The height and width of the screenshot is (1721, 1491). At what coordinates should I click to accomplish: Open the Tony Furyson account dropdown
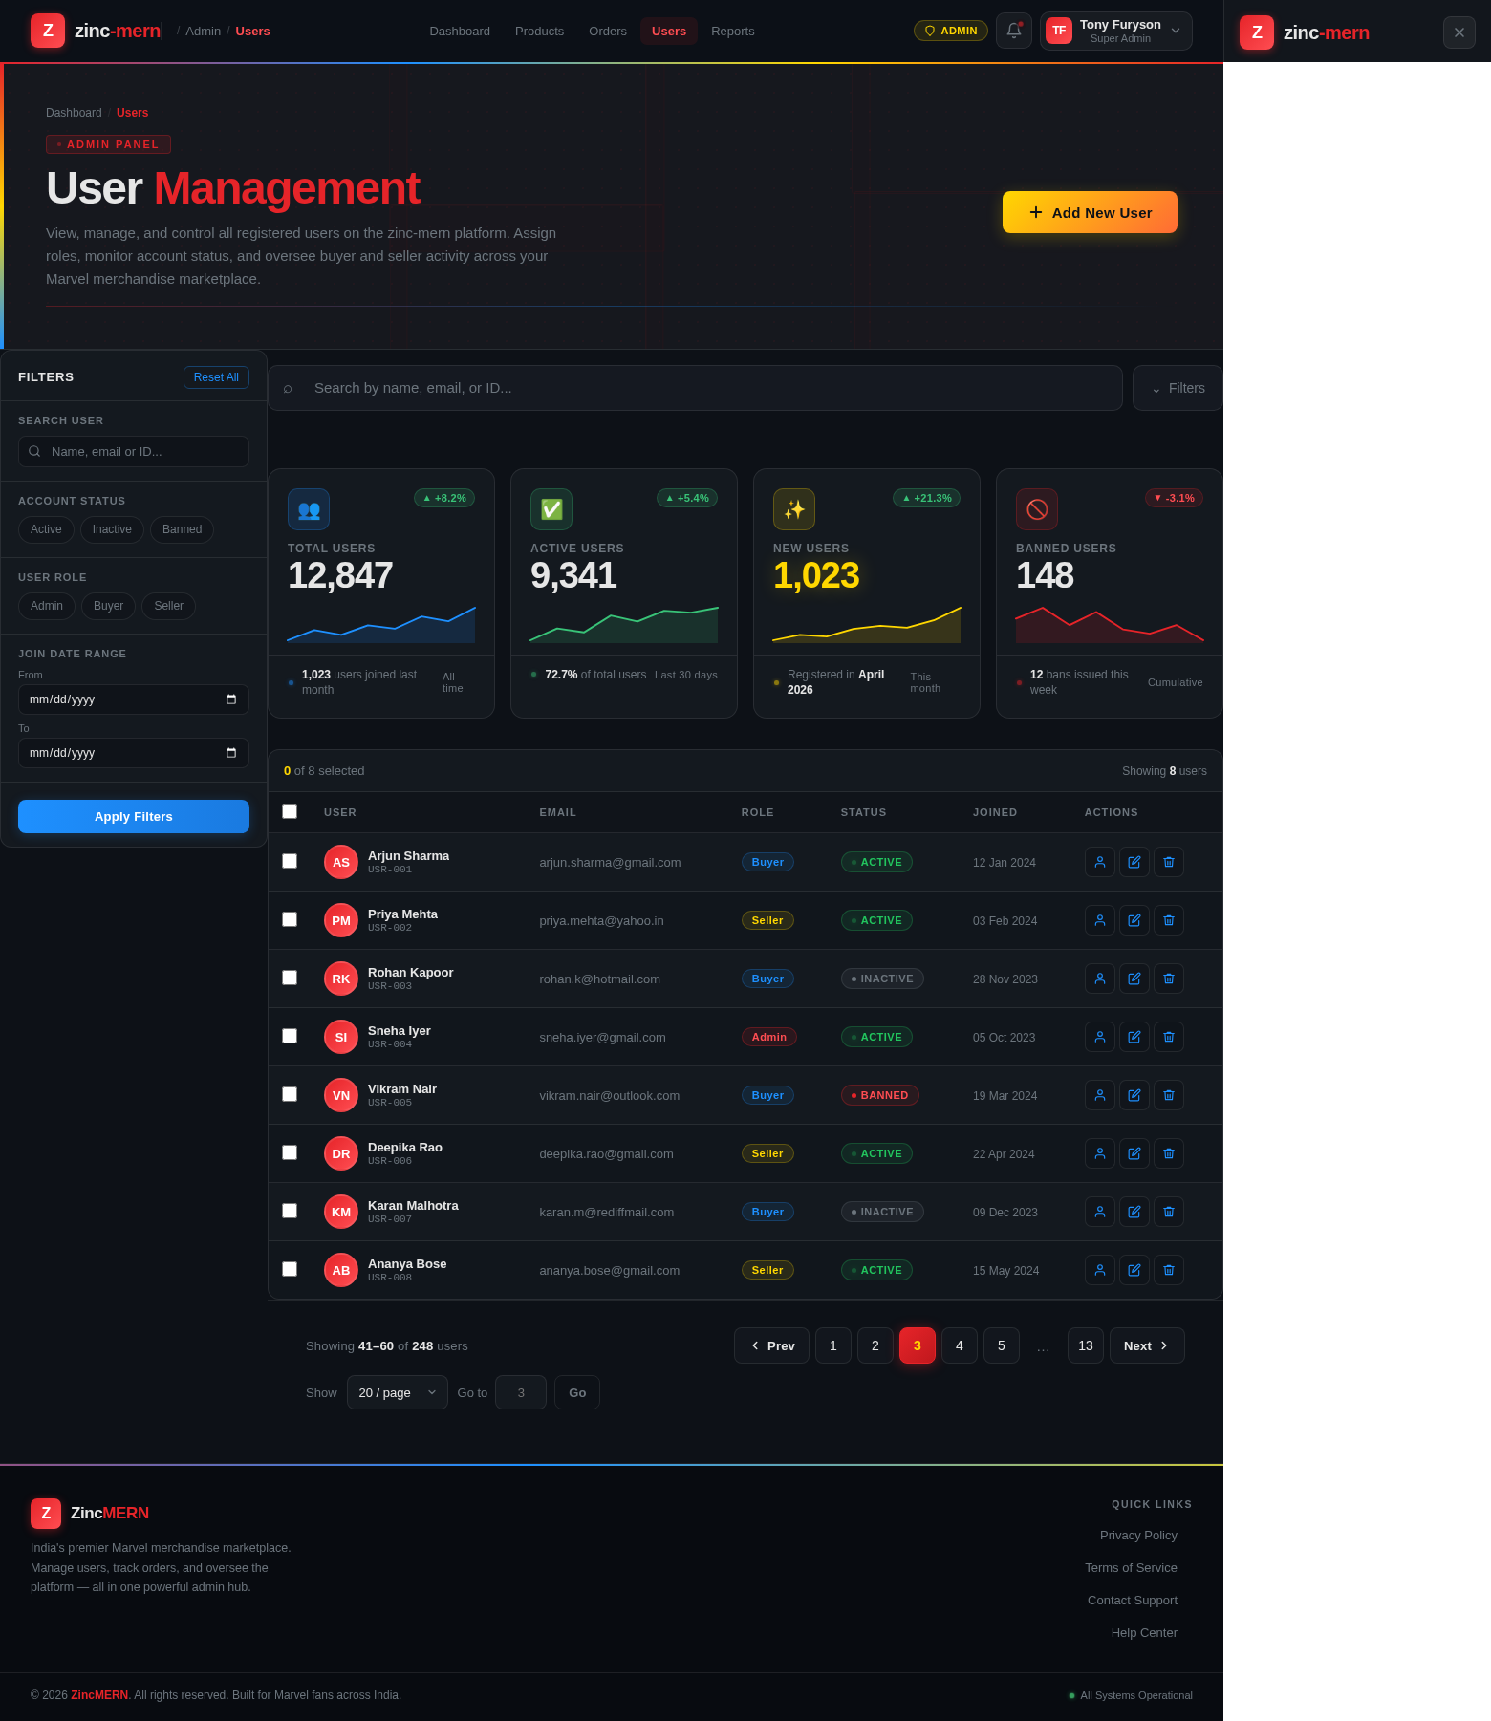[1115, 31]
